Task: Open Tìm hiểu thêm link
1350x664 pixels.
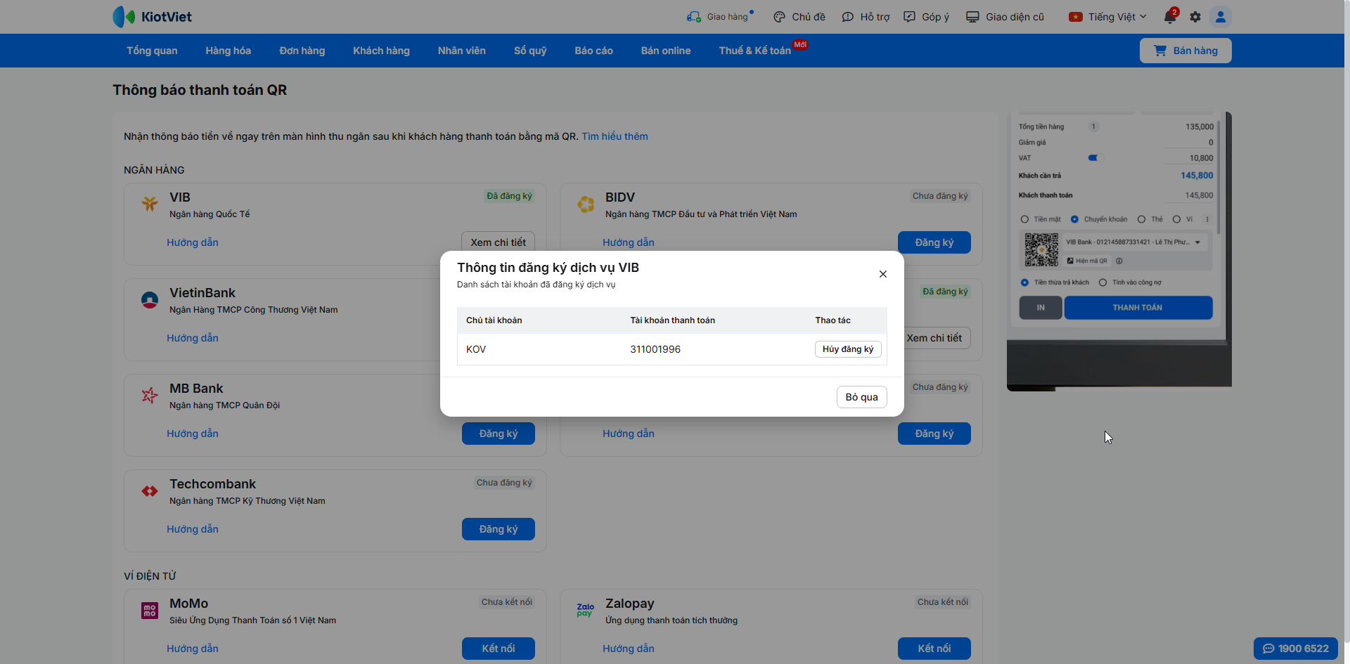Action: tap(615, 136)
